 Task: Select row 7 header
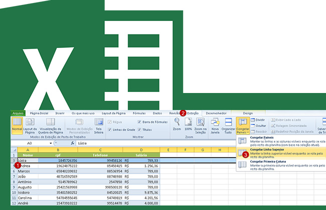tap(14, 176)
